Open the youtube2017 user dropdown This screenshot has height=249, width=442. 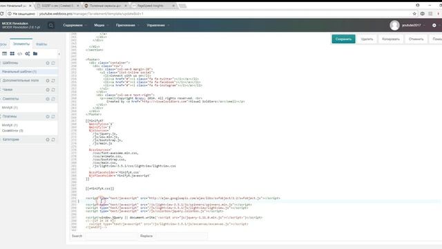pyautogui.click(x=413, y=26)
